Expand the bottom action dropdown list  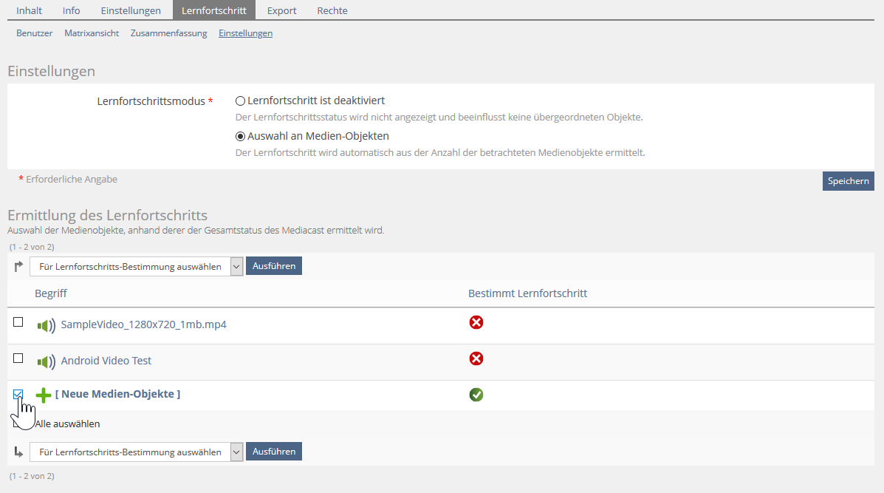(x=136, y=452)
